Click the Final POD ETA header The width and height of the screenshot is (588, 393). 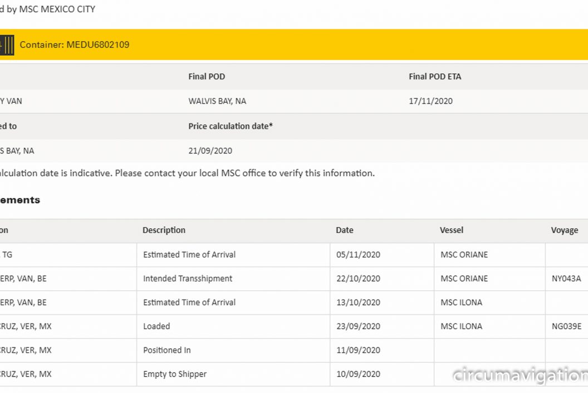tap(435, 76)
